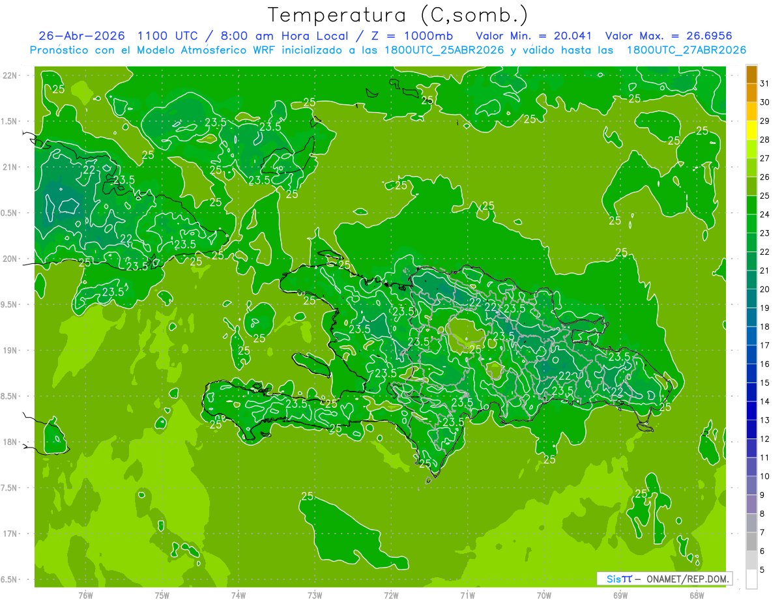Click the 68W longitude axis label
Viewport: 782px width, 604px height.
coord(697,596)
